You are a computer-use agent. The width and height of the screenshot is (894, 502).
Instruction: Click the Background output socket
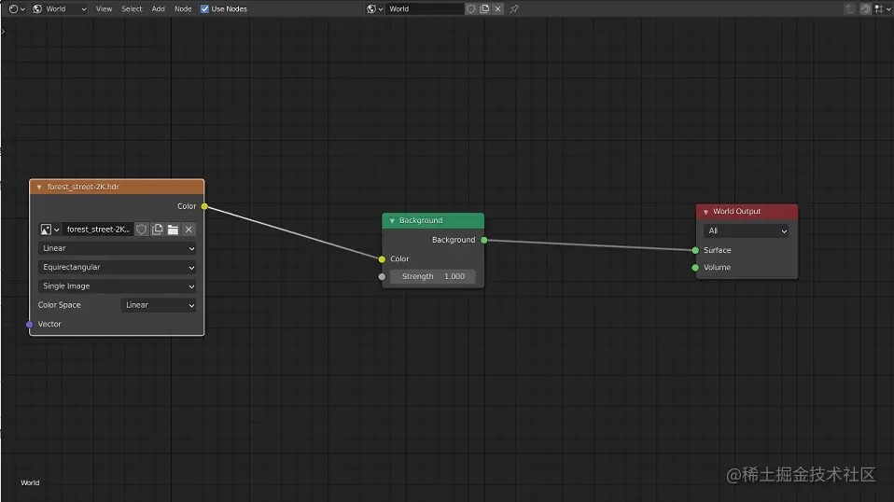coord(484,240)
